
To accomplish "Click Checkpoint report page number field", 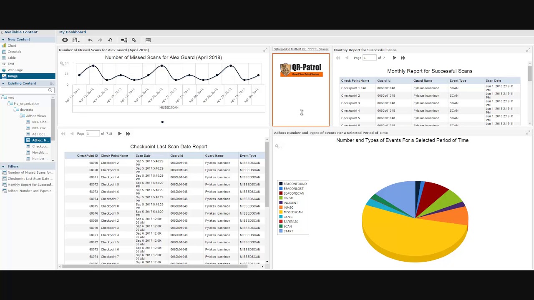I will coord(93,133).
